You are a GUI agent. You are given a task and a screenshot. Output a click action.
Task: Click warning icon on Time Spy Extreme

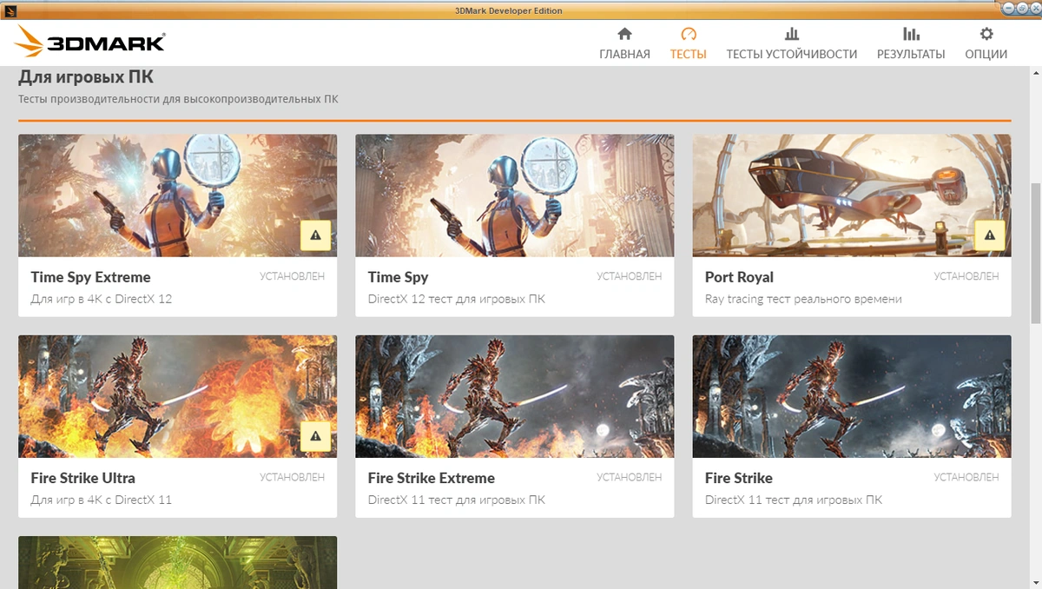(315, 235)
